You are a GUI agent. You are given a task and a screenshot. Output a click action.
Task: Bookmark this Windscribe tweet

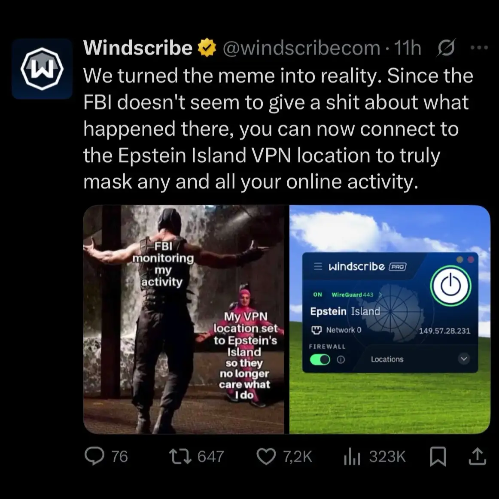pyautogui.click(x=438, y=456)
